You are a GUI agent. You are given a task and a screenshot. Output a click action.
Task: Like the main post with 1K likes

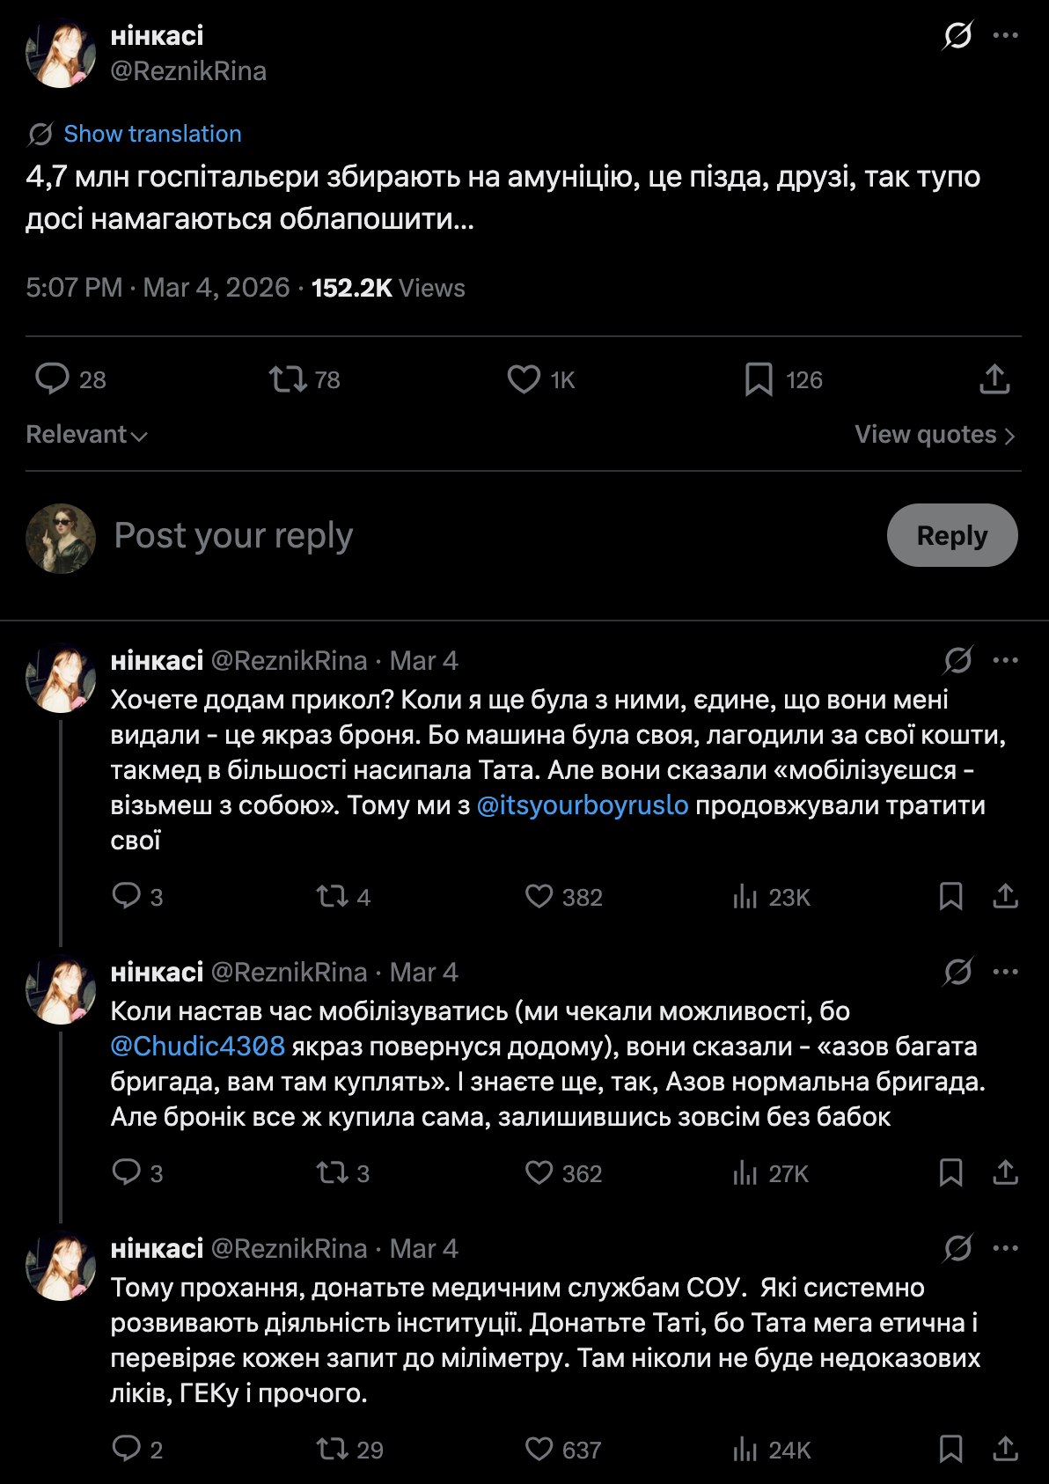524,379
